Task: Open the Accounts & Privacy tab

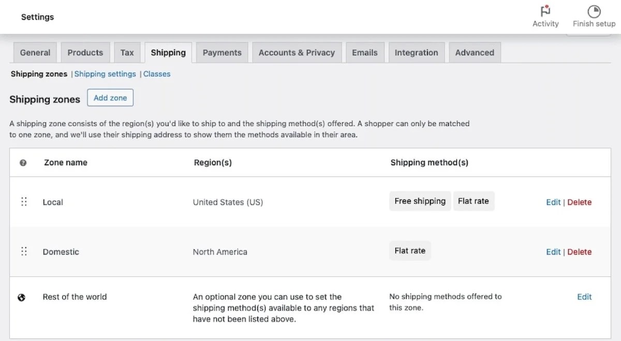Action: pos(297,53)
